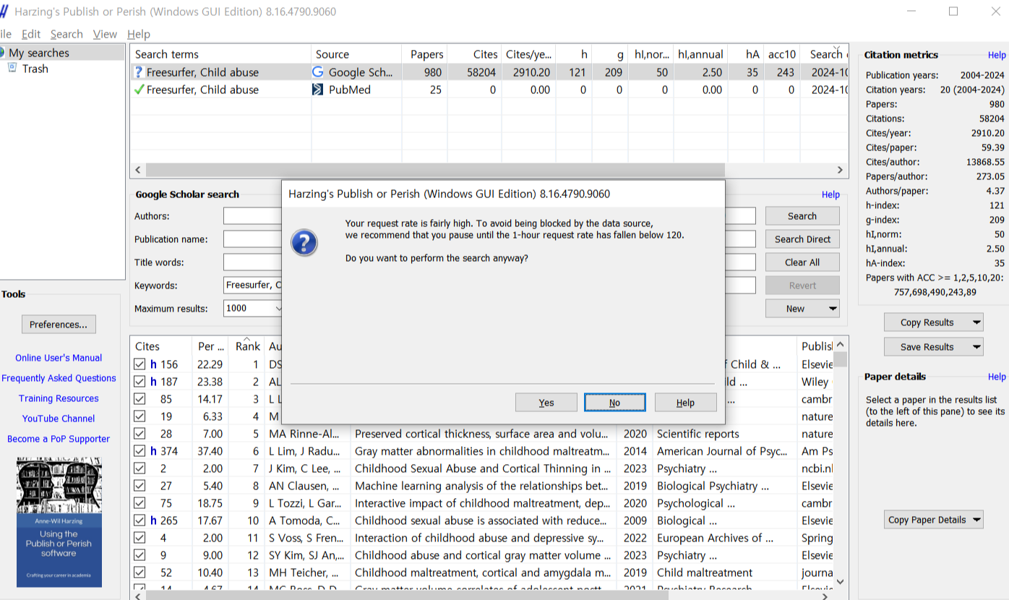Click the Search Direct button
Screen dimensions: 1009x600
802,239
